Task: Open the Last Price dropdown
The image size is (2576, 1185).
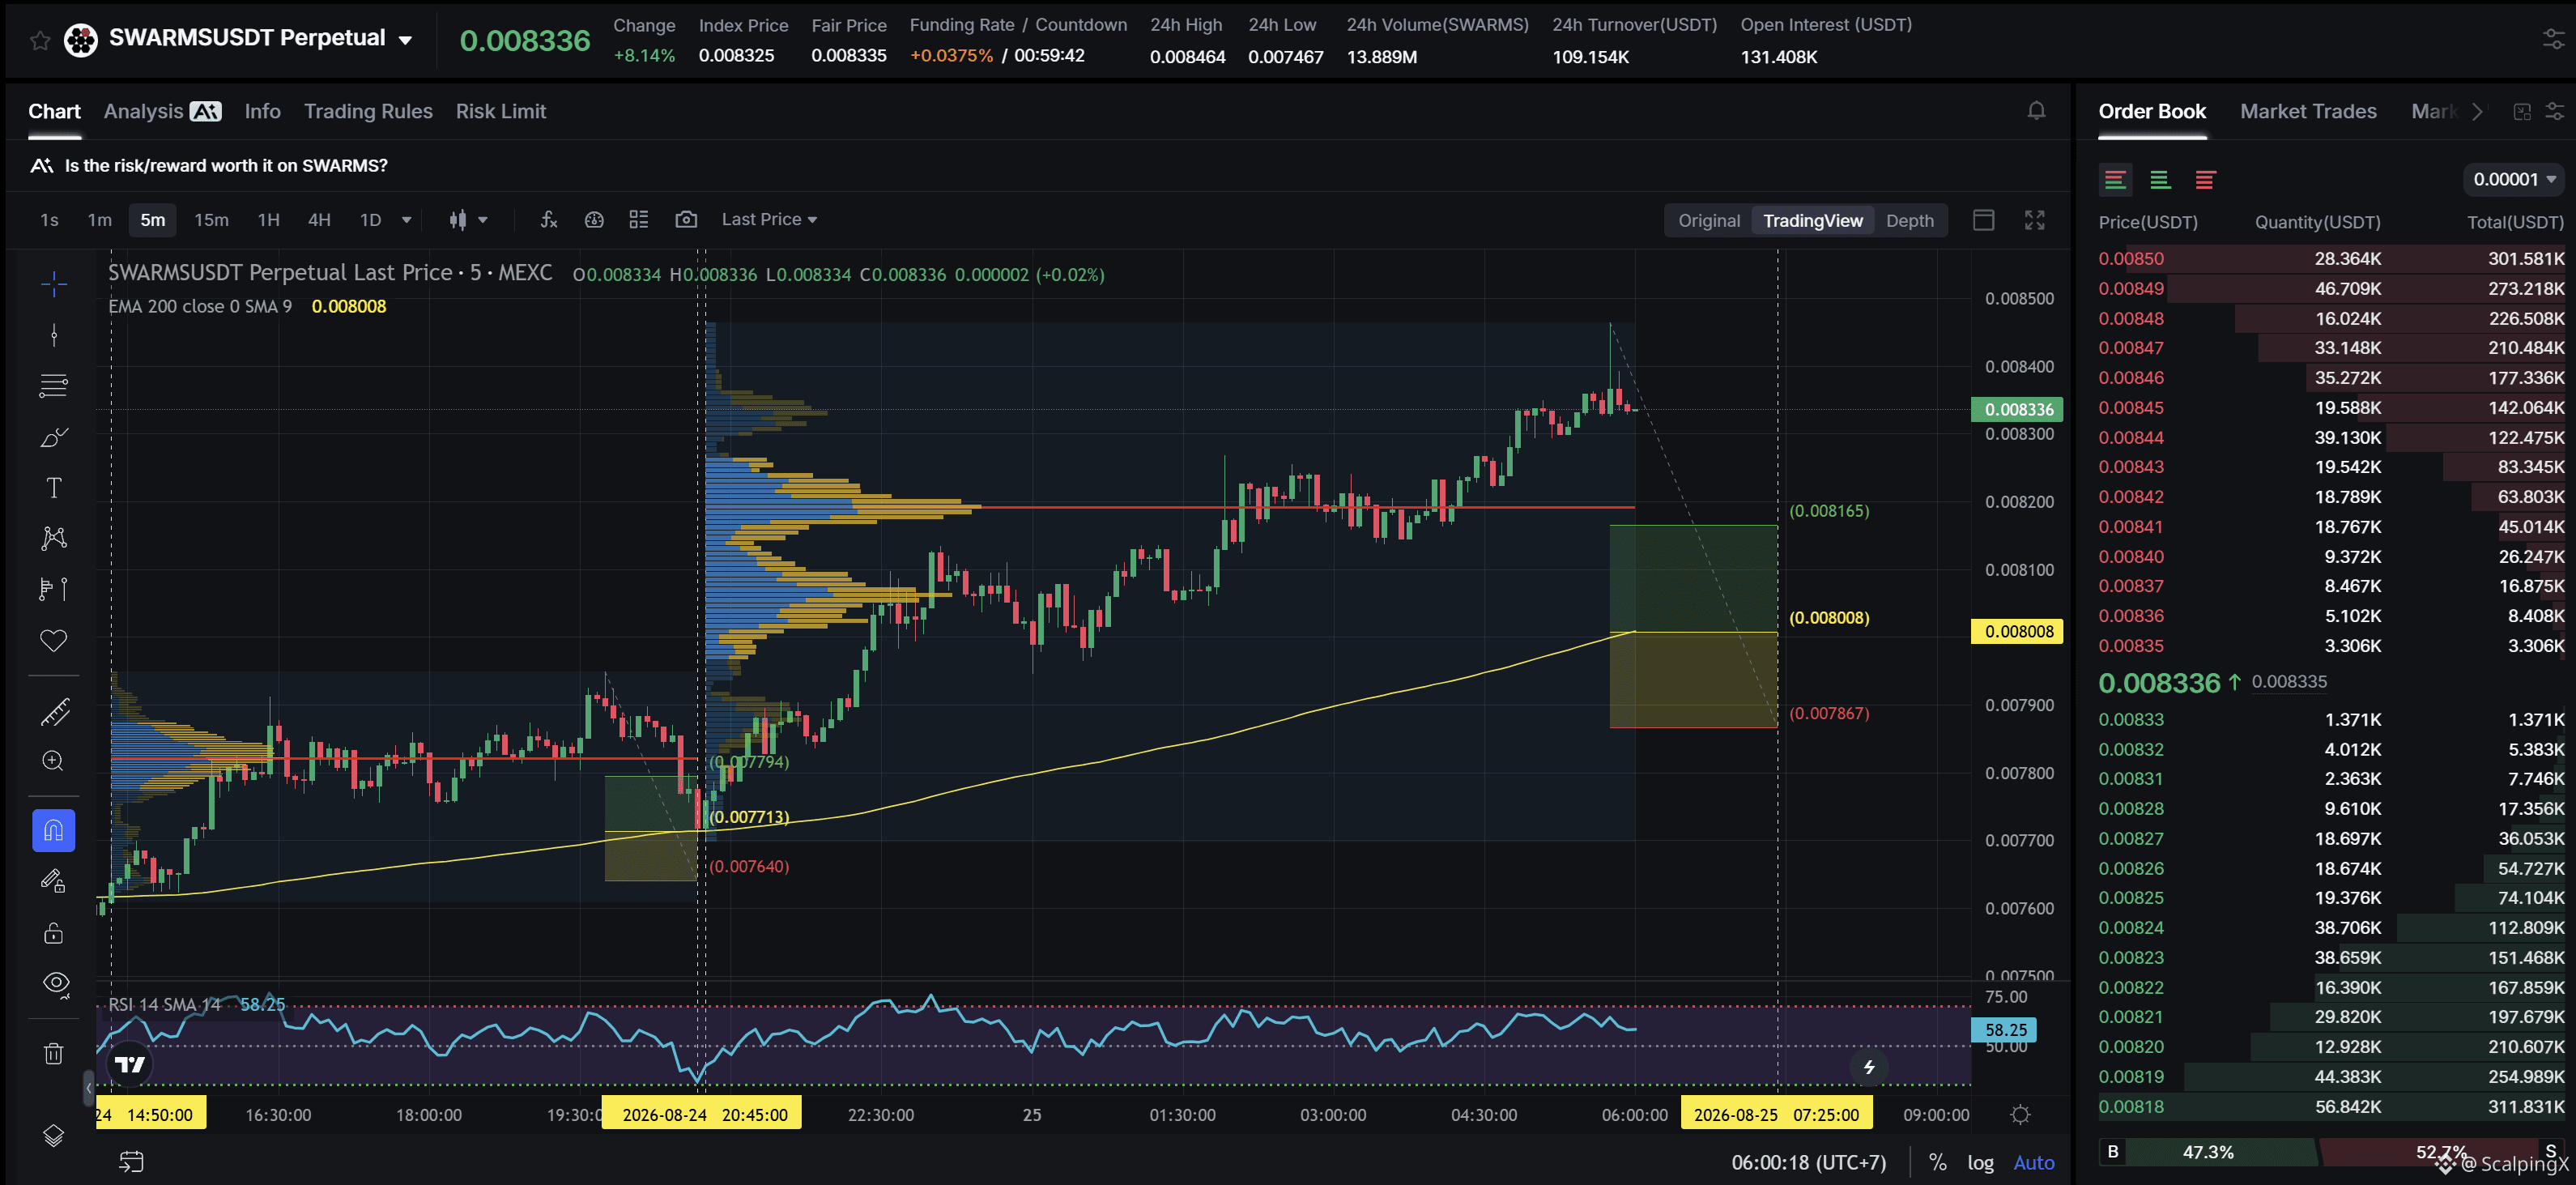Action: tap(769, 220)
